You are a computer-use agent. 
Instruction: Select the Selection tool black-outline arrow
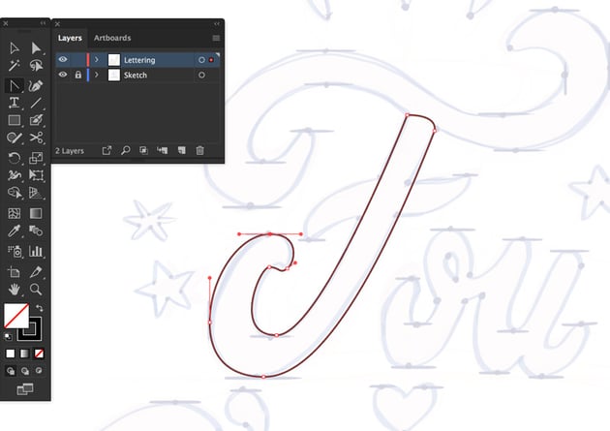[14, 47]
